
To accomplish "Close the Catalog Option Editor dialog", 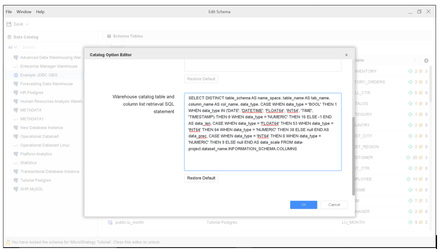I will (346, 55).
